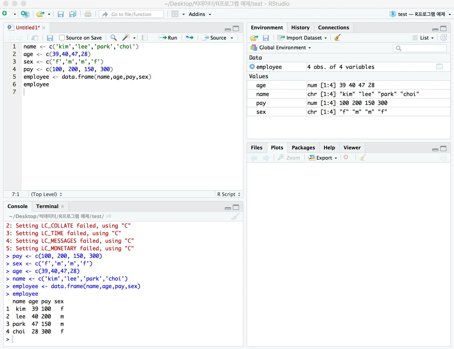This screenshot has width=454, height=349.
Task: Select the age variable row
Action: click(349, 85)
